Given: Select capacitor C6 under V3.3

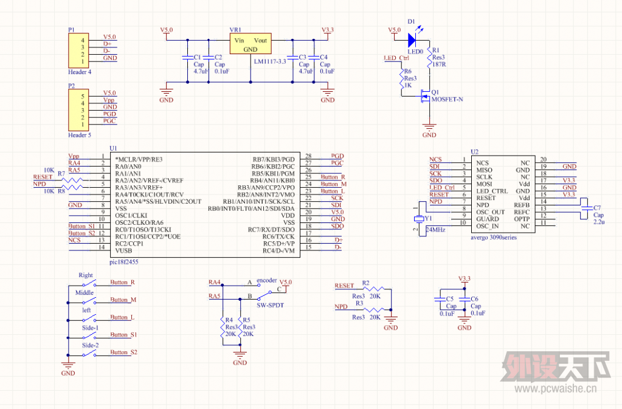Looking at the screenshot, I should pos(465,299).
